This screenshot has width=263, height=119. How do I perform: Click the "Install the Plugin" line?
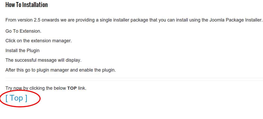pos(22,51)
